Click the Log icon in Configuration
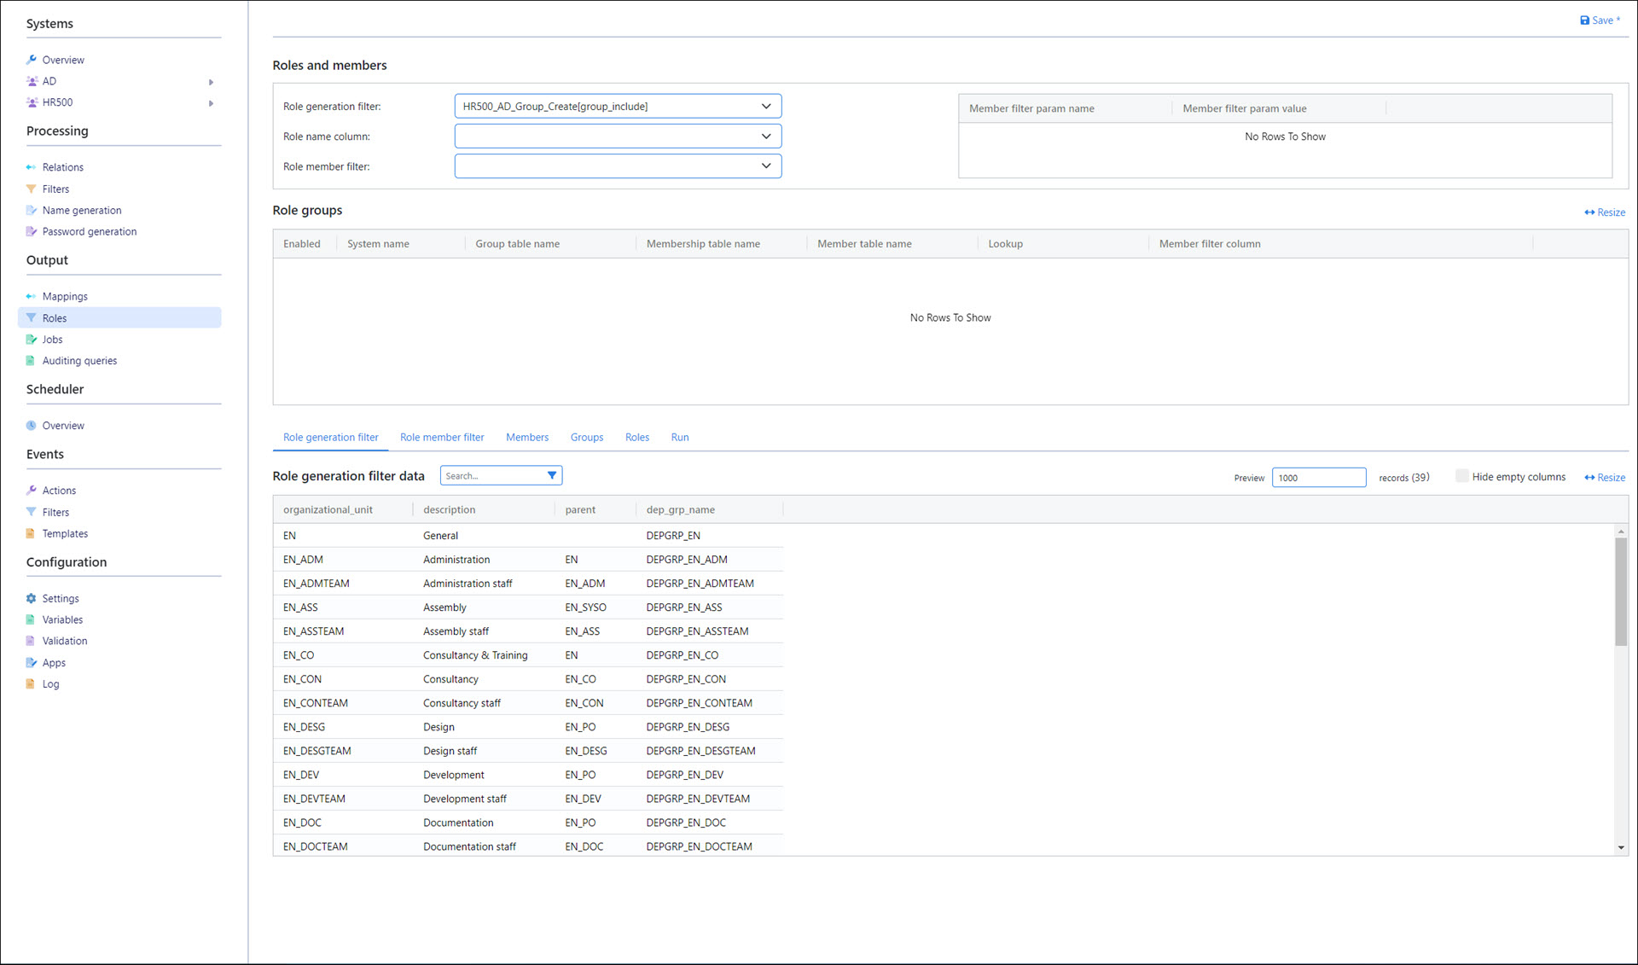 32,684
